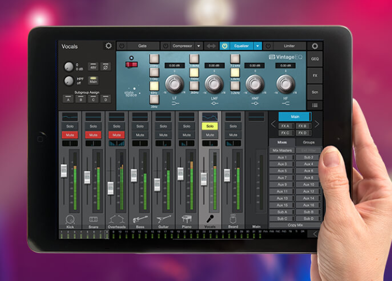Image resolution: width=392 pixels, height=281 pixels.
Task: Select FX D mix
Action: tap(303, 133)
